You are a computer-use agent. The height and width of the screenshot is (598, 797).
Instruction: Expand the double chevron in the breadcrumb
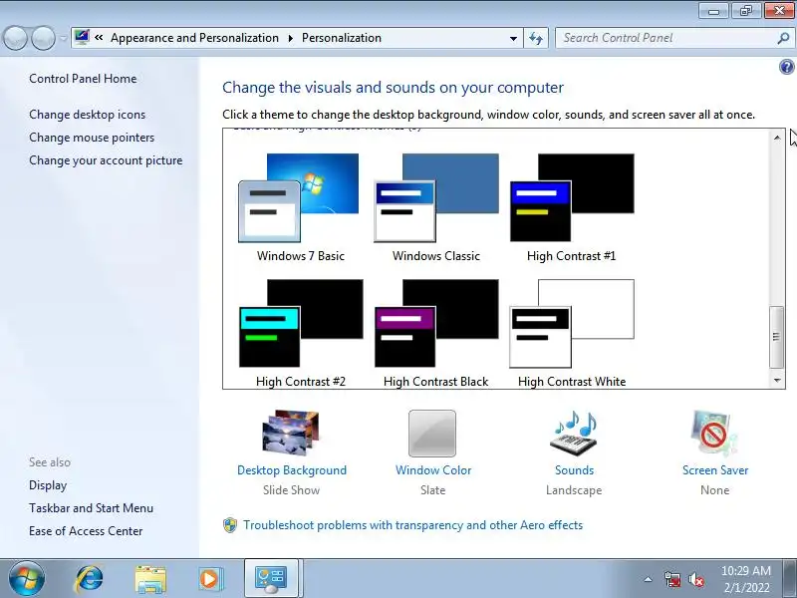click(99, 37)
